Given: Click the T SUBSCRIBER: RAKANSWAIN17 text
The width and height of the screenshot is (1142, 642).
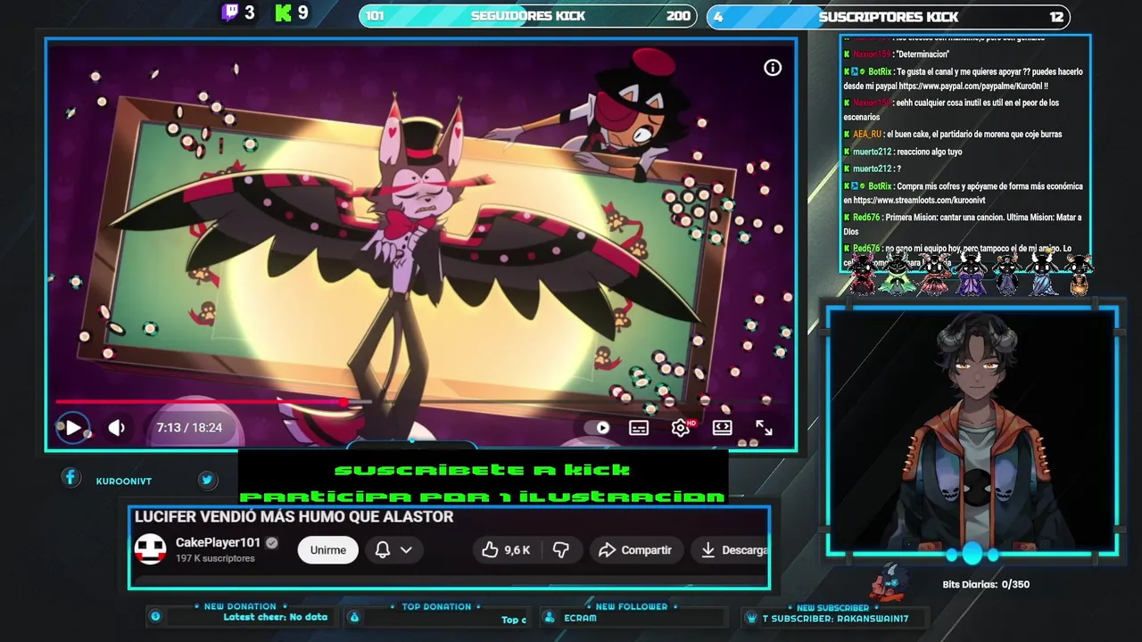Looking at the screenshot, I should tap(835, 618).
